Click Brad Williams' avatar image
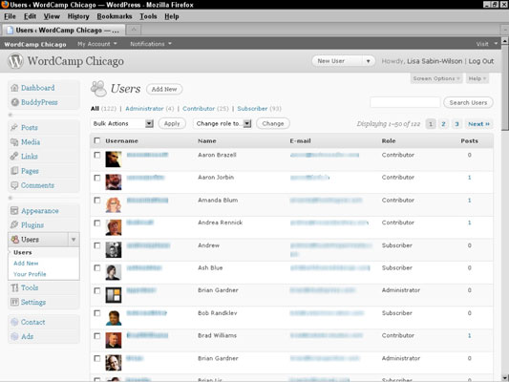The image size is (509, 382). [114, 340]
